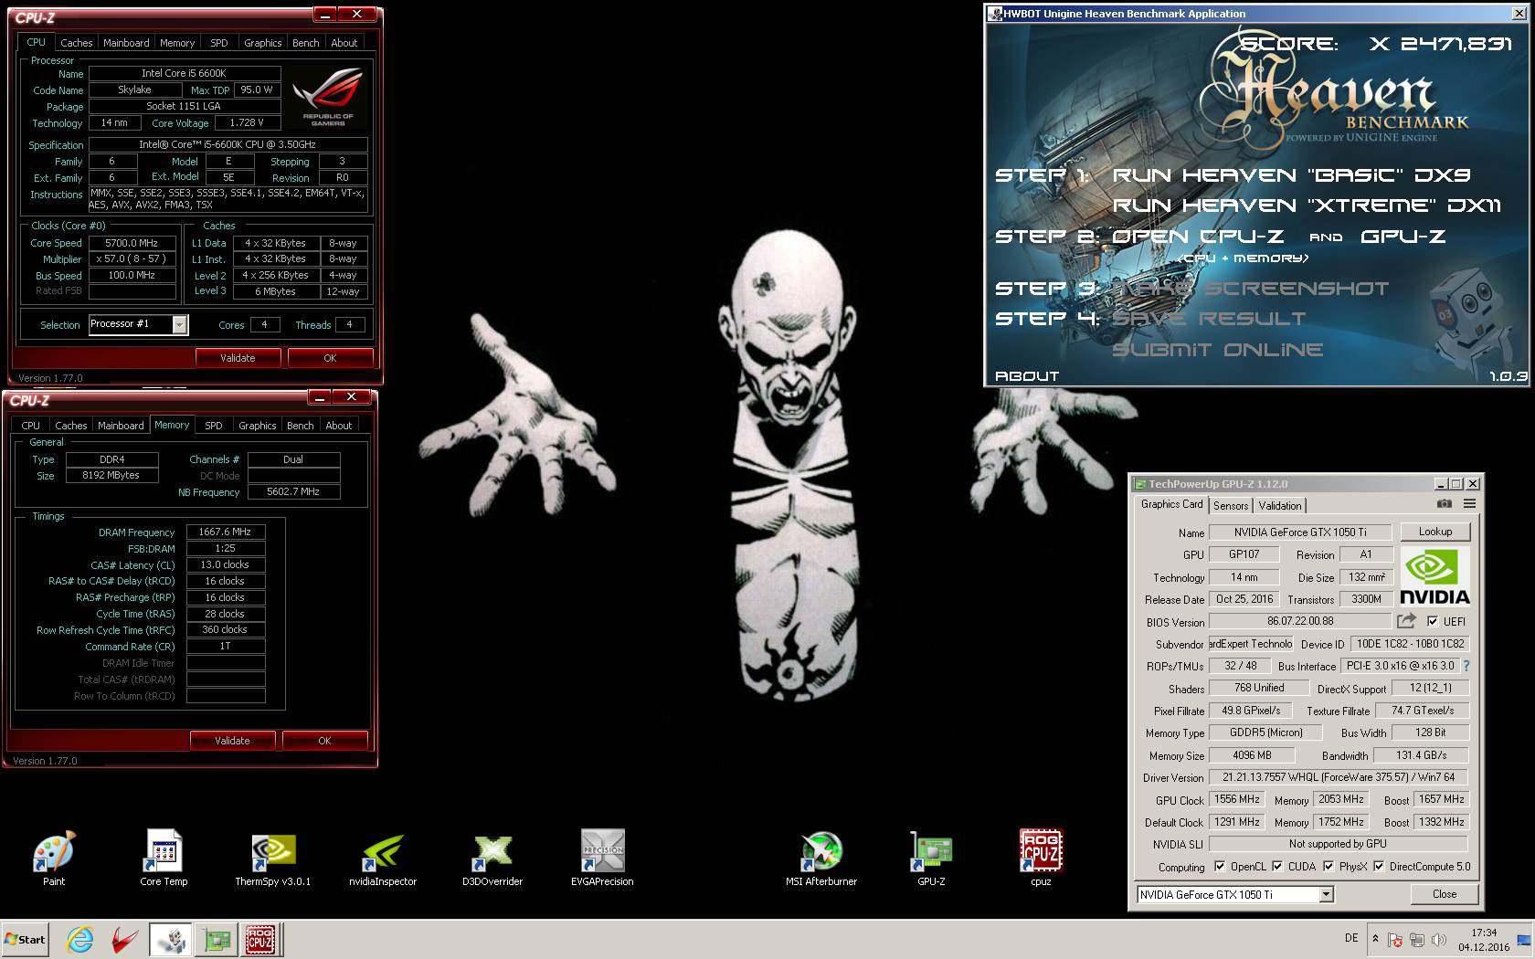The image size is (1535, 959).
Task: Open Bench tab in bottom CPU-Z window
Action: (x=300, y=426)
